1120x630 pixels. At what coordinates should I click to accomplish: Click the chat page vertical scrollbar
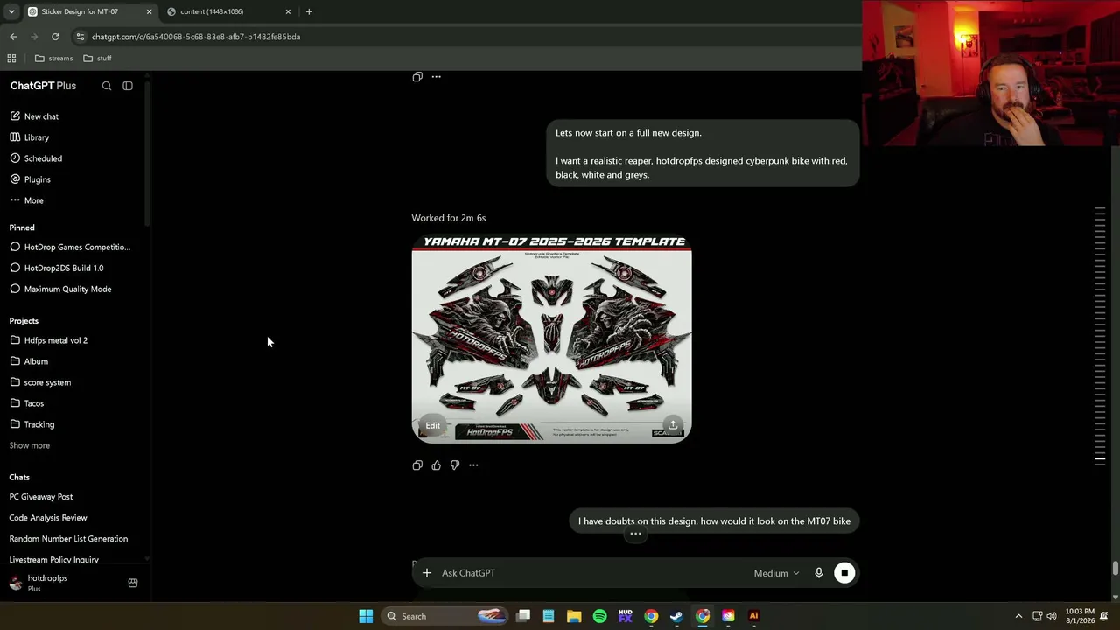tap(1116, 569)
